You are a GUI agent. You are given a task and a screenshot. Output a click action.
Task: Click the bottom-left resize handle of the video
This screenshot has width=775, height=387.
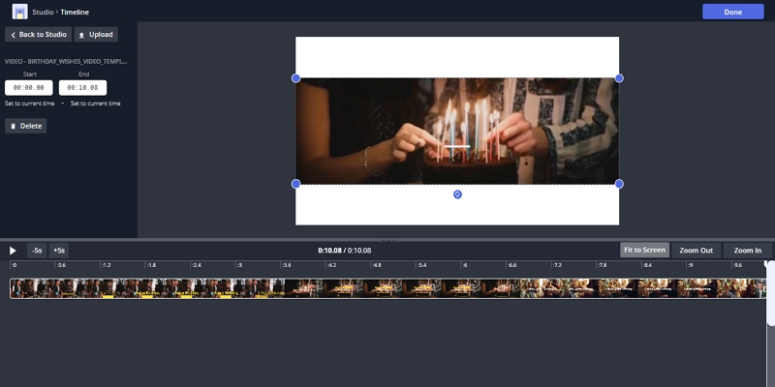296,184
